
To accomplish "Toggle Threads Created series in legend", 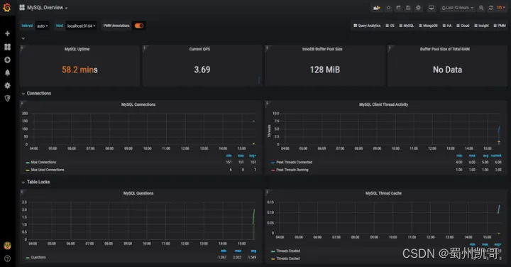I will coord(288,251).
